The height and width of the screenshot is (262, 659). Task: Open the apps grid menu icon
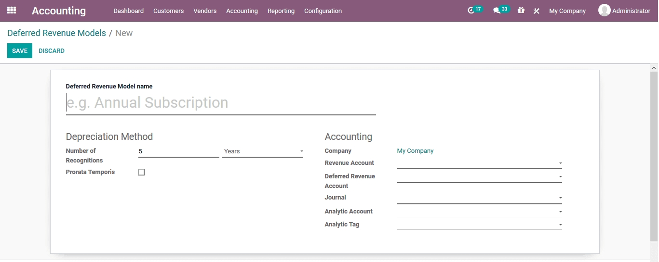click(x=12, y=10)
